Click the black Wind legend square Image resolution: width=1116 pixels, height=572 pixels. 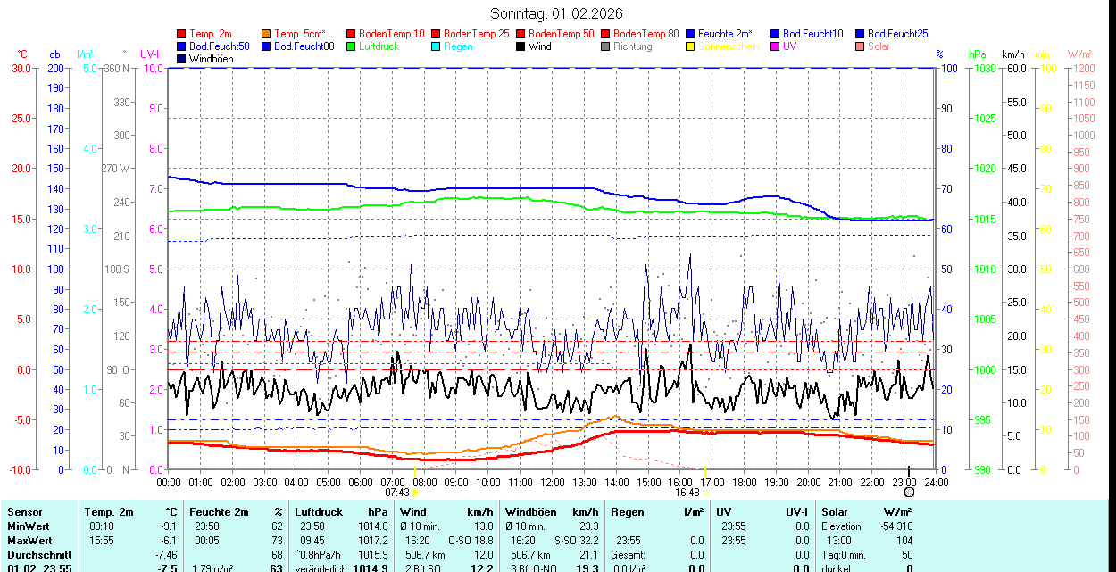point(521,46)
